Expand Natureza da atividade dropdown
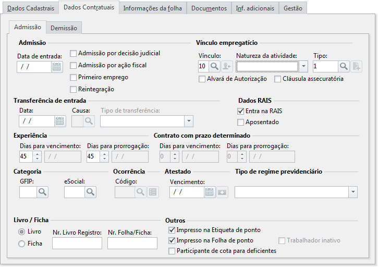Image resolution: width=379 pixels, height=268 pixels. (x=303, y=66)
